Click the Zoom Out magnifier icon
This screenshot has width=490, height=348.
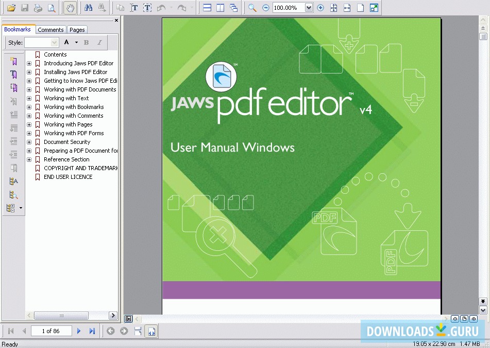266,8
